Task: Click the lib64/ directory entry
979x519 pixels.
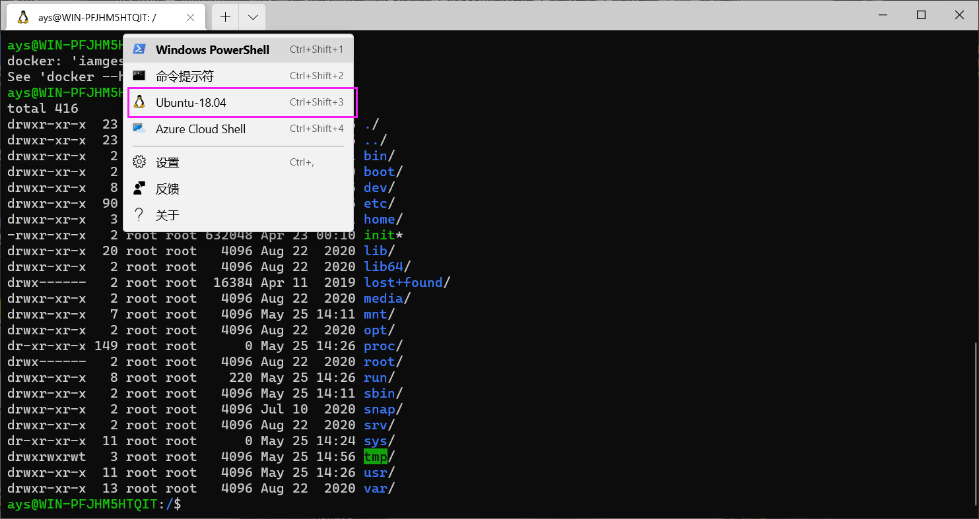Action: (x=388, y=266)
